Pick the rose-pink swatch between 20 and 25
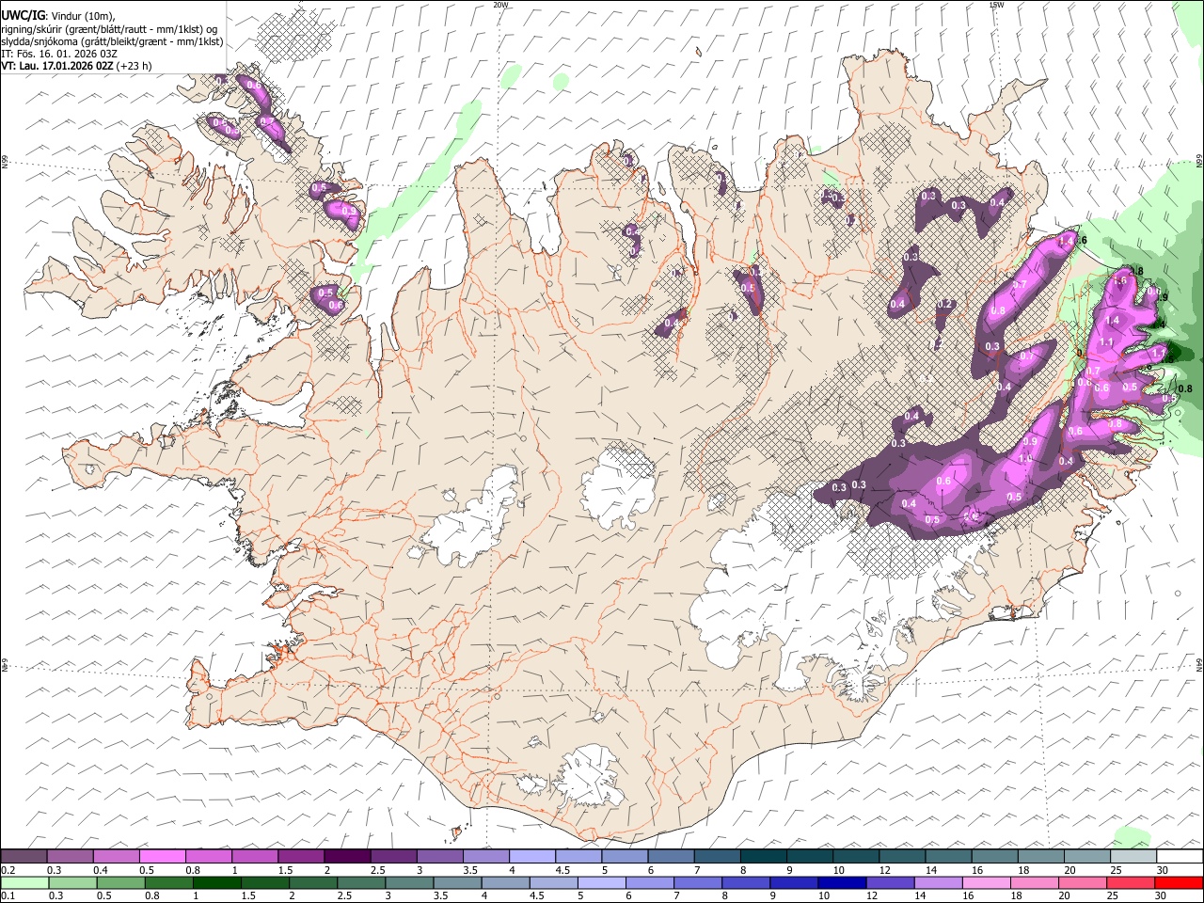Viewport: 1204px width, 903px height. point(1083,882)
